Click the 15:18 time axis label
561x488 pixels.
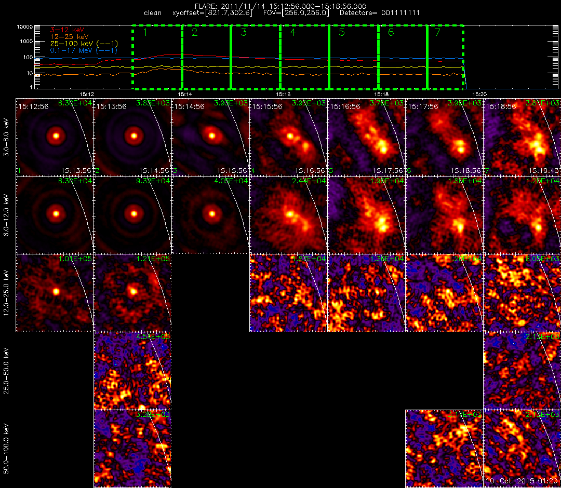[x=381, y=94]
